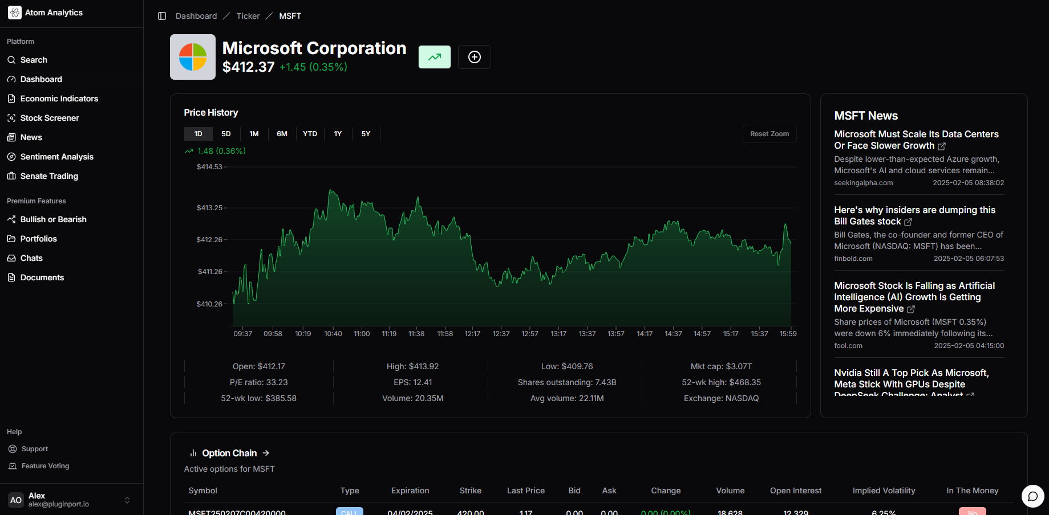Click the $412.37 price text

(249, 67)
